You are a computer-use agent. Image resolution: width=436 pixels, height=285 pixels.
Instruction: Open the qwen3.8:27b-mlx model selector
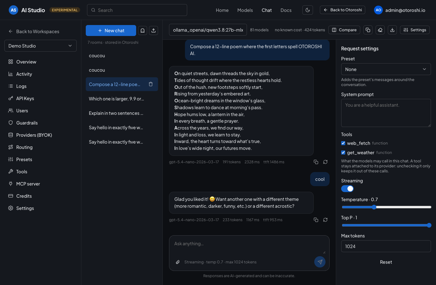(208, 30)
